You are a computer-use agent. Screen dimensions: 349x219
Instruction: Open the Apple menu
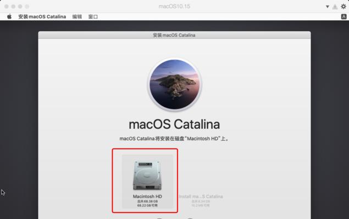(9, 16)
